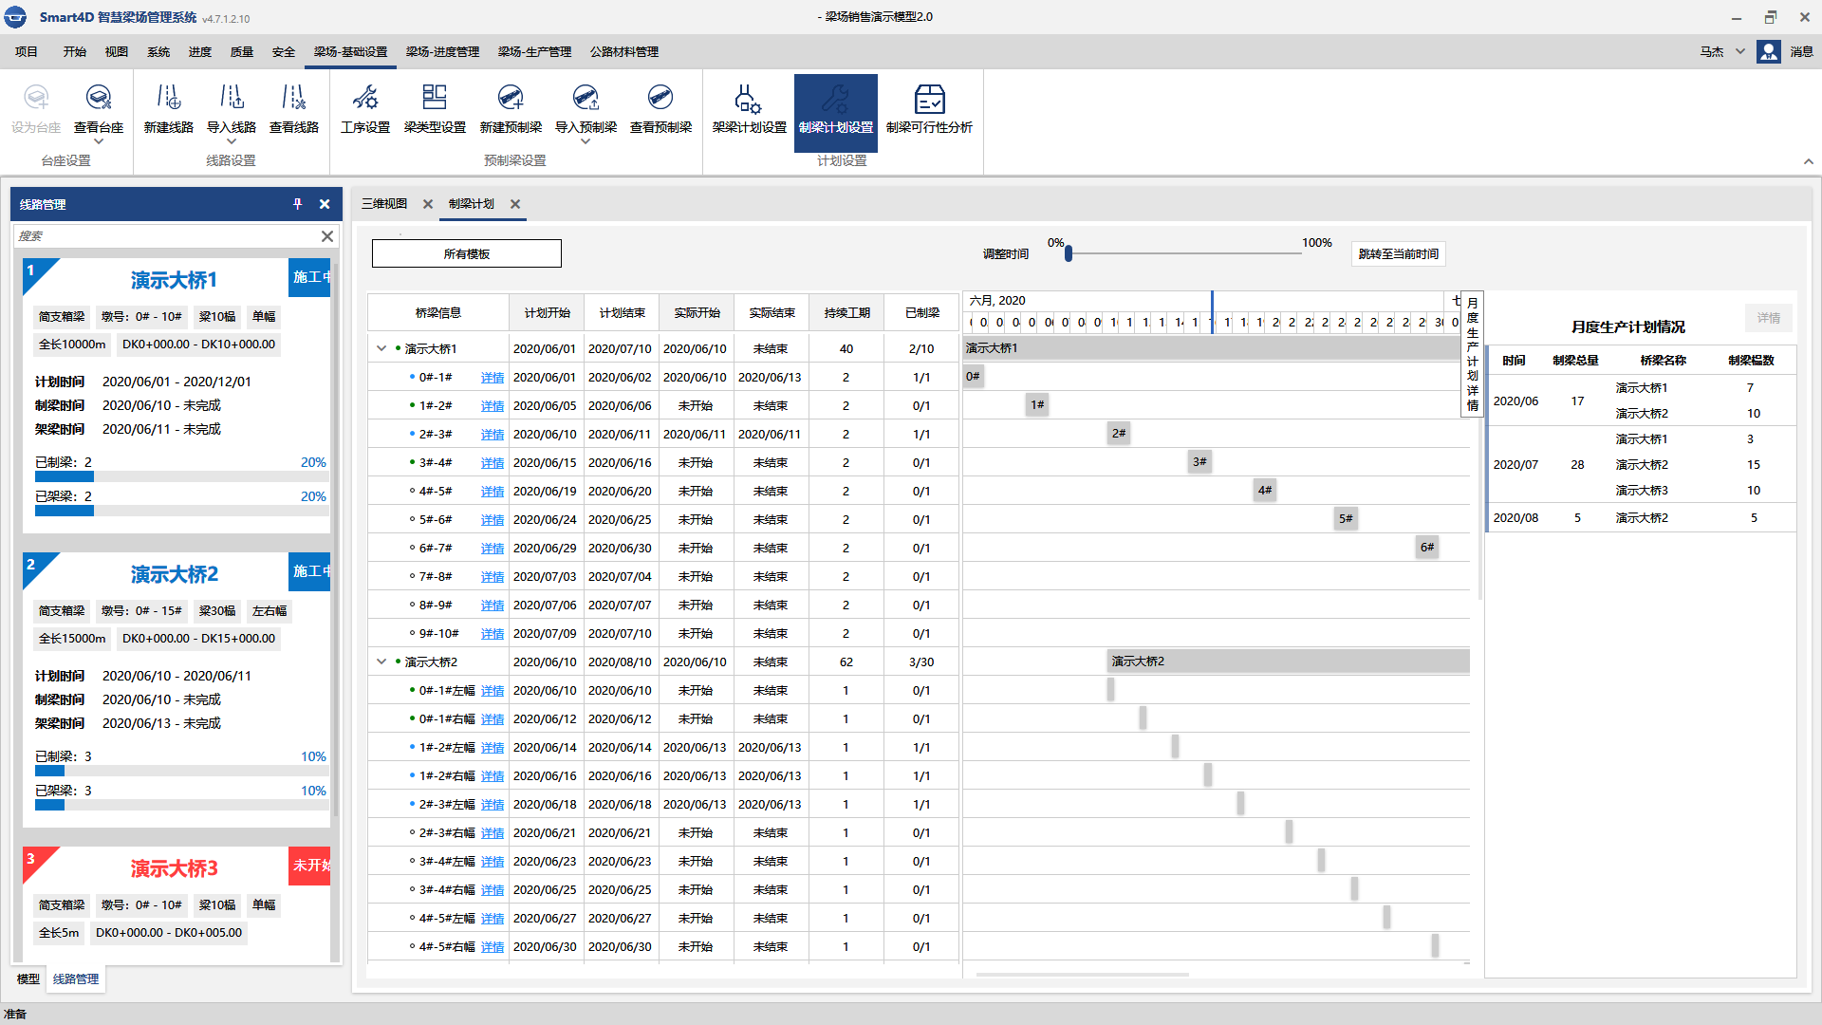Select the 模型 bottom tab

[28, 979]
